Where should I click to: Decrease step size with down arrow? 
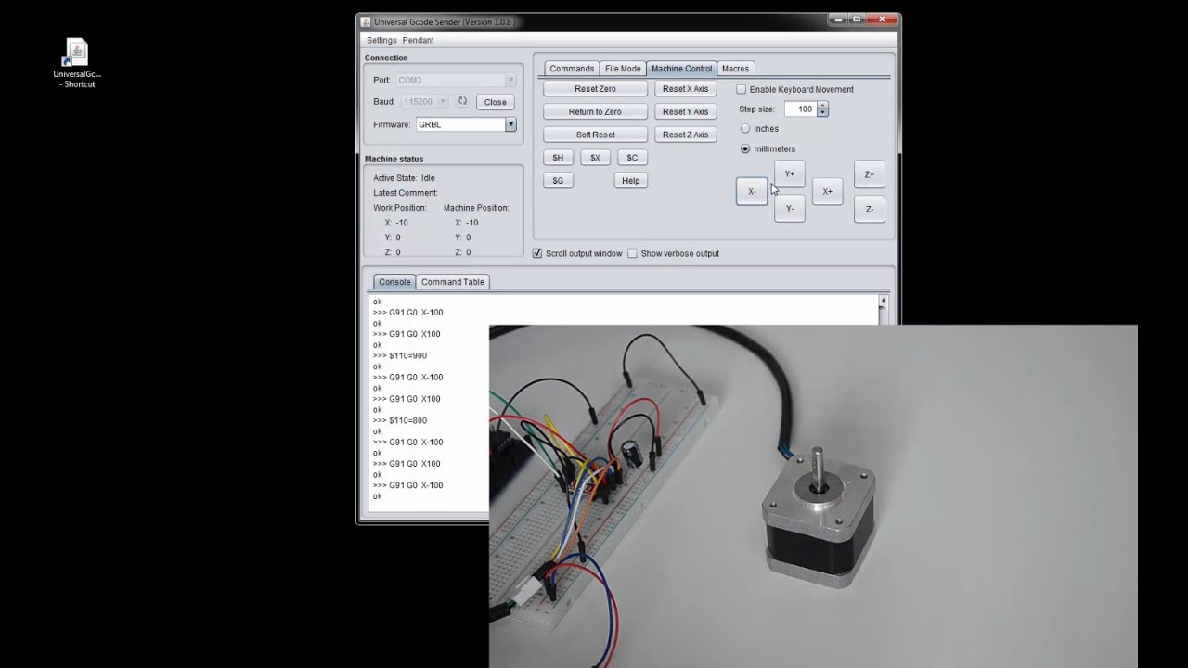tap(822, 113)
